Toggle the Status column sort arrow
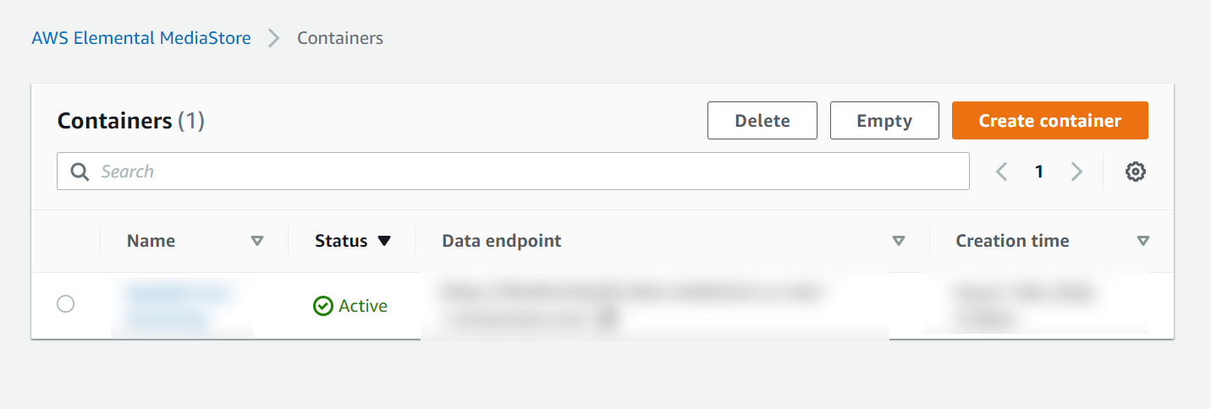 click(x=384, y=241)
